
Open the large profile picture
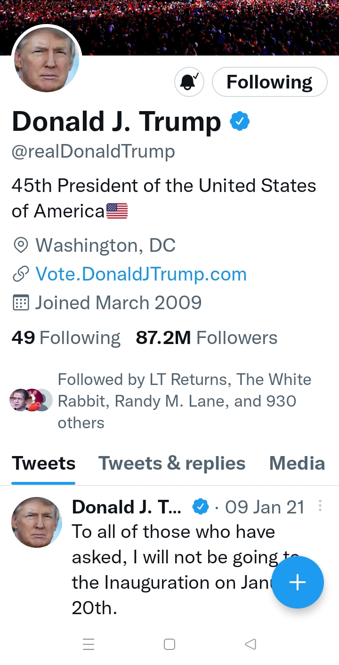(x=47, y=60)
